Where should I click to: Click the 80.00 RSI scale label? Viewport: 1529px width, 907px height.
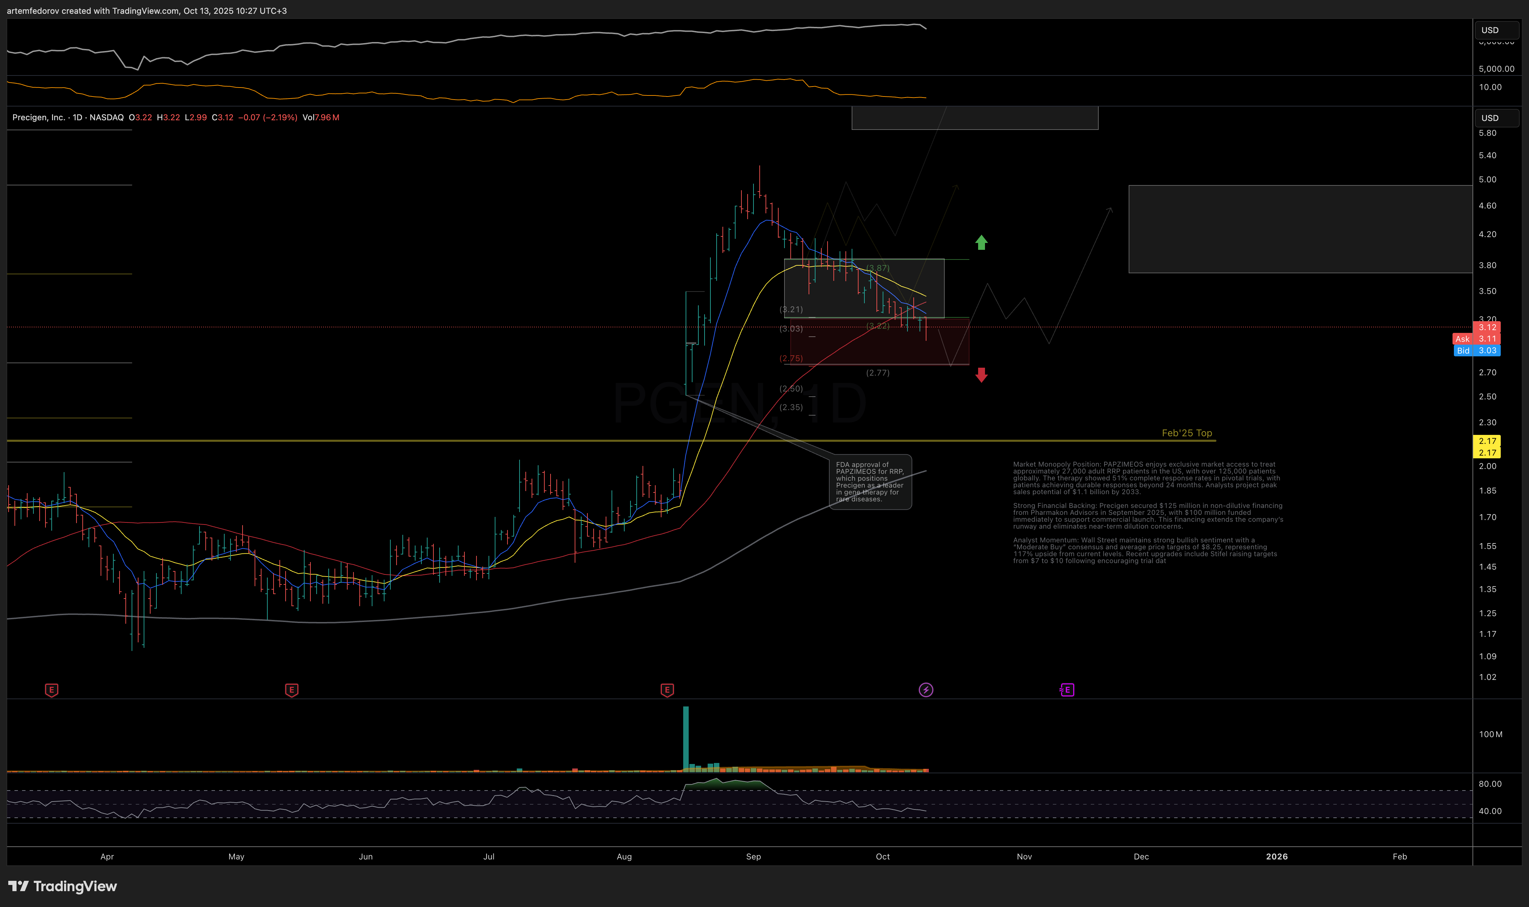pyautogui.click(x=1490, y=784)
